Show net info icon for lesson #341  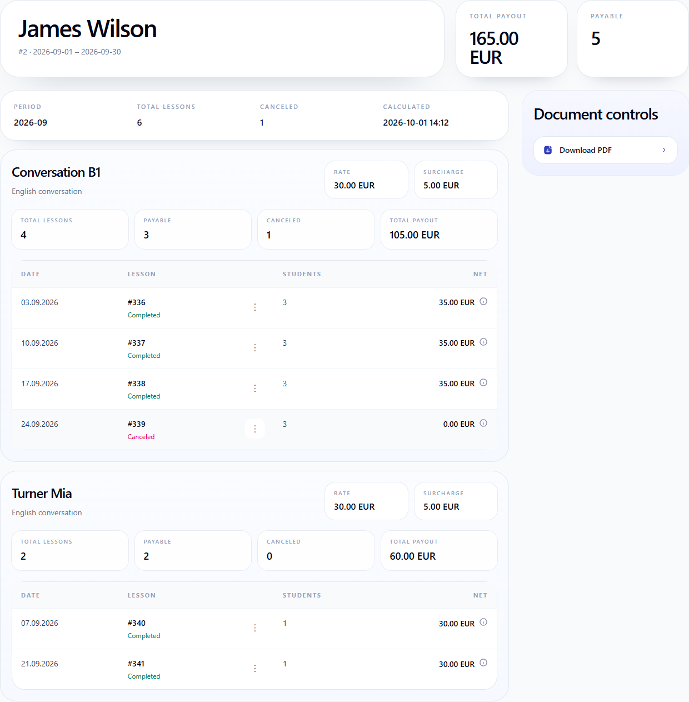483,663
